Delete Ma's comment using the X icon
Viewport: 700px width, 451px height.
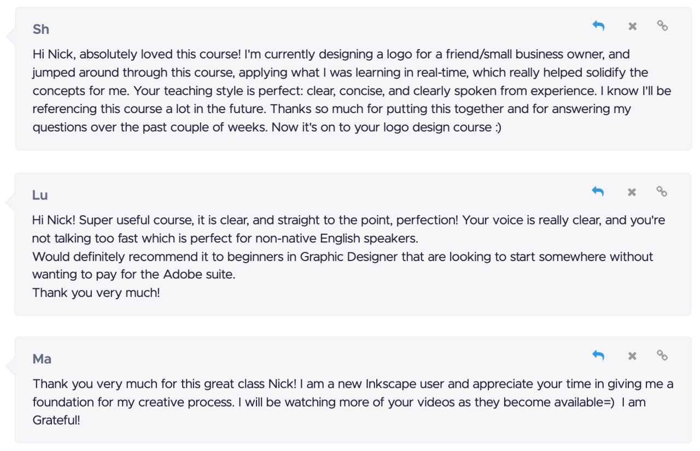click(x=632, y=357)
